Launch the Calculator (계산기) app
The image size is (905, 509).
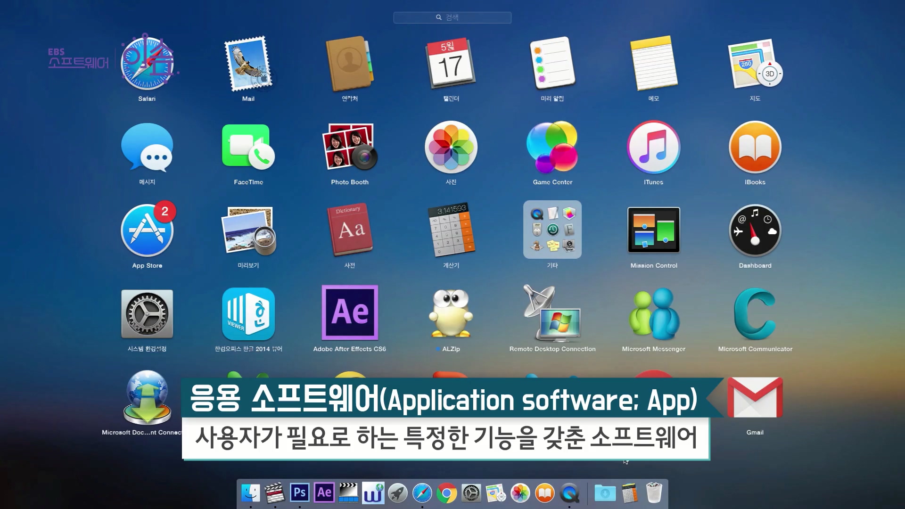[451, 230]
